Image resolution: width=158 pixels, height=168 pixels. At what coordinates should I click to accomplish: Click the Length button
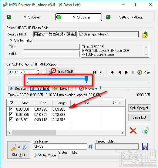tap(62, 89)
